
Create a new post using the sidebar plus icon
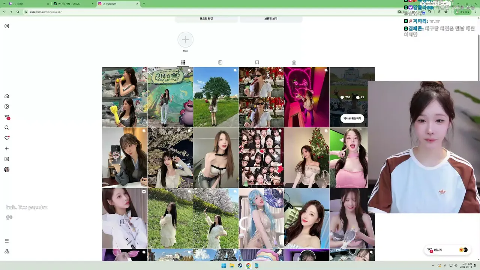(7, 148)
